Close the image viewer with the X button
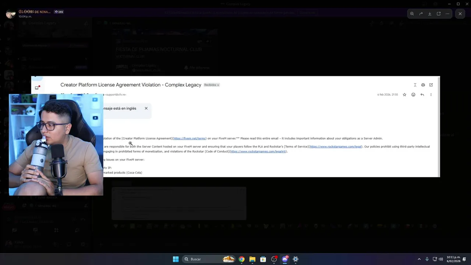 [460, 14]
